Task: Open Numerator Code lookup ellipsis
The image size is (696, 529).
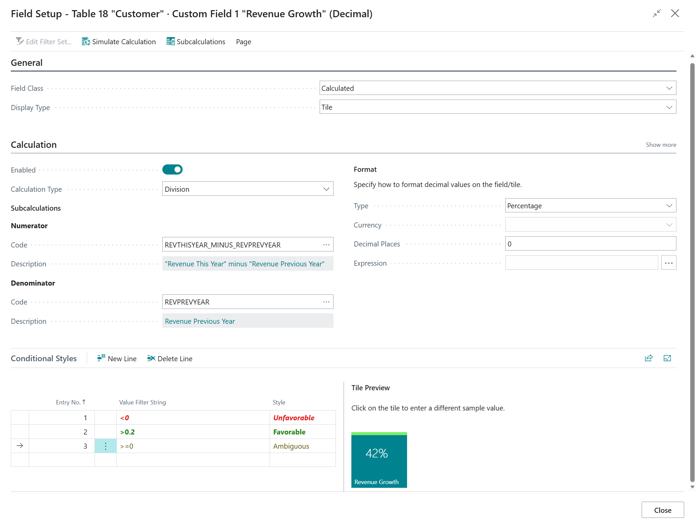Action: 326,245
